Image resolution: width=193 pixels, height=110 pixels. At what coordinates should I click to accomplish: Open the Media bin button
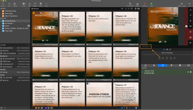click(x=137, y=4)
